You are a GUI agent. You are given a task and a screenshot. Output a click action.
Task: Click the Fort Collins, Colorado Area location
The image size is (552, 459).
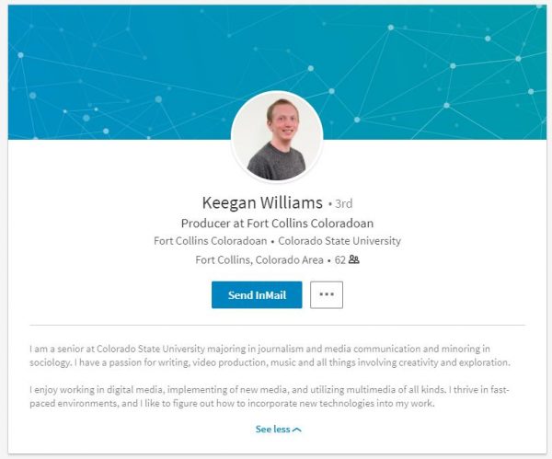click(x=259, y=260)
